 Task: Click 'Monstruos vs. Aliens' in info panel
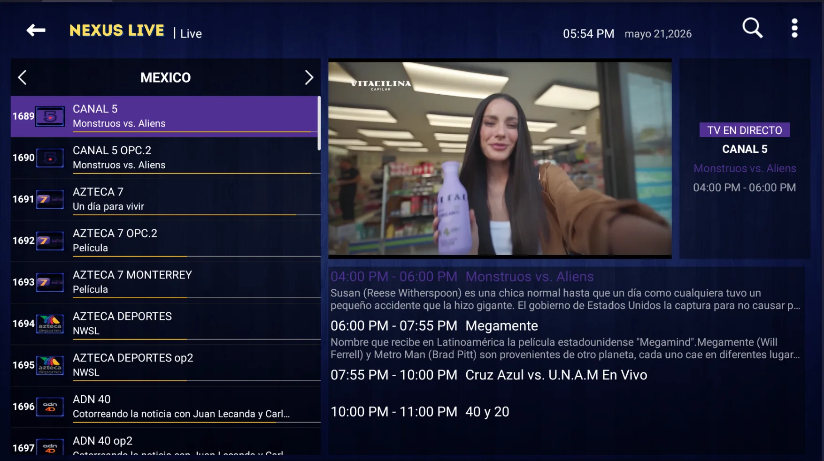point(745,168)
